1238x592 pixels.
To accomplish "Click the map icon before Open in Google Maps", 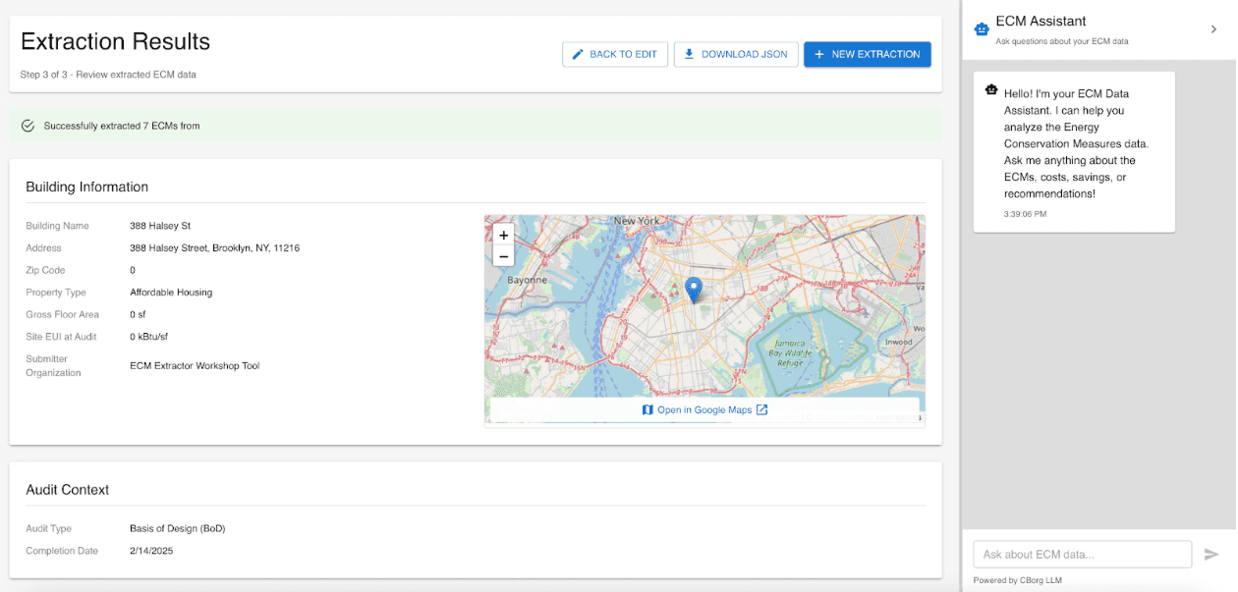I will click(647, 409).
